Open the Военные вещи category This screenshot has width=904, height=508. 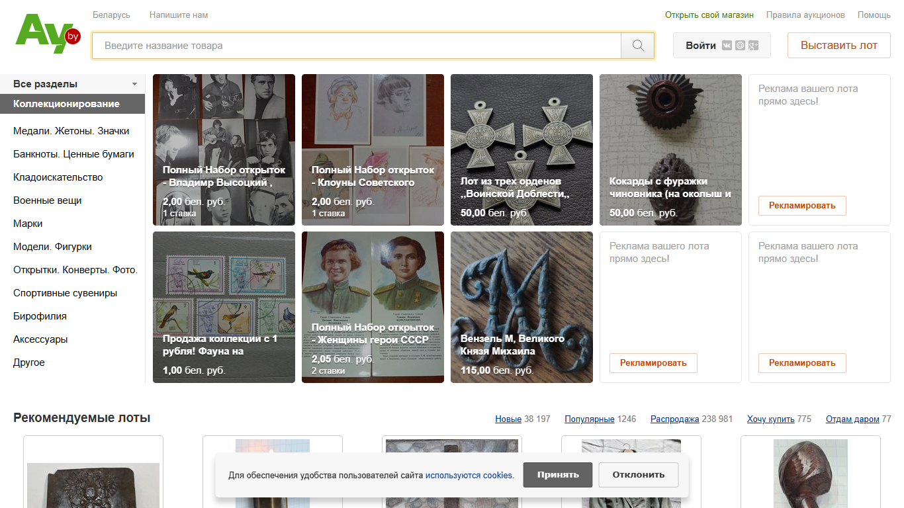pyautogui.click(x=48, y=200)
